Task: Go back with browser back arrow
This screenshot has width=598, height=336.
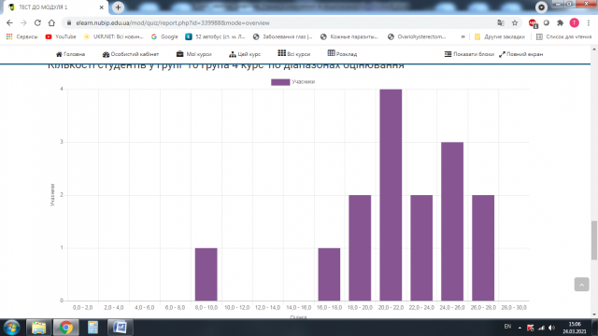Action: tap(9, 22)
